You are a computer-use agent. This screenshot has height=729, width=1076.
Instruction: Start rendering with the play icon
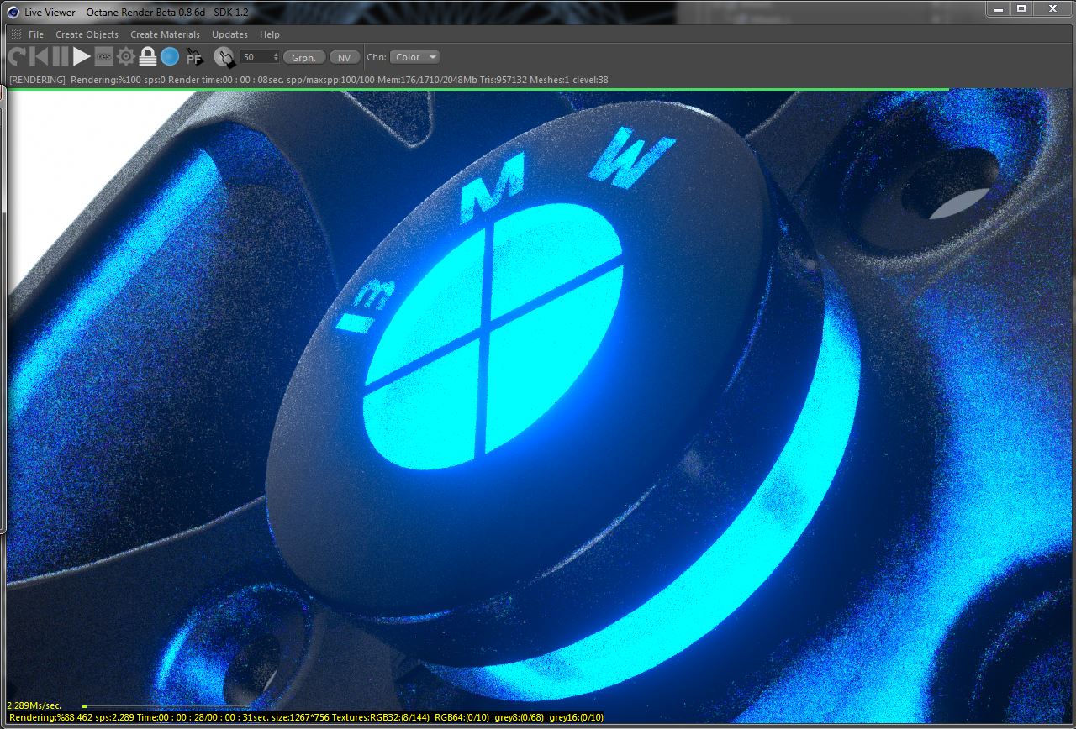pyautogui.click(x=82, y=57)
